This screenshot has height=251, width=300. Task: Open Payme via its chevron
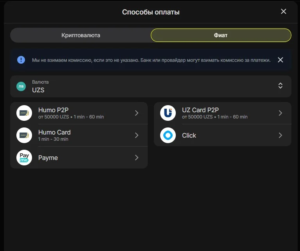click(x=137, y=158)
